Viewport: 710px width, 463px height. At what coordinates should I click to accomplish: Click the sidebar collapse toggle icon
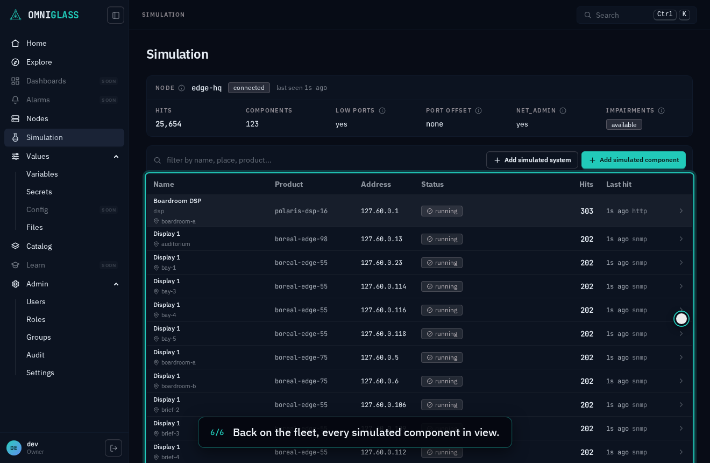(x=116, y=15)
